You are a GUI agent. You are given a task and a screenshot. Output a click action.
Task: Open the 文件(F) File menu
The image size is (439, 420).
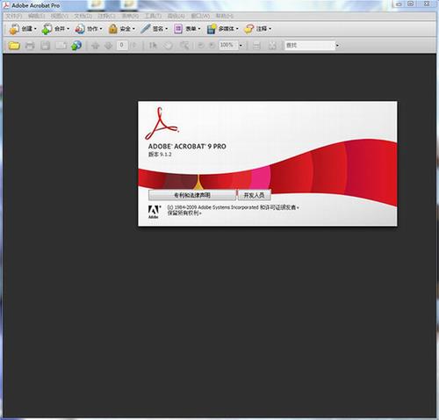(x=14, y=16)
